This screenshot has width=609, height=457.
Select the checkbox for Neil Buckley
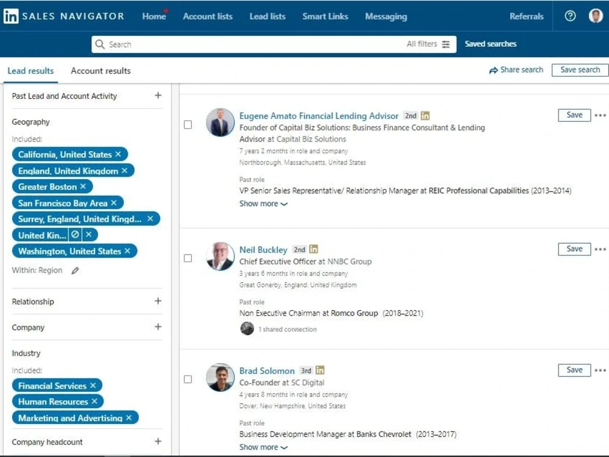pyautogui.click(x=188, y=258)
